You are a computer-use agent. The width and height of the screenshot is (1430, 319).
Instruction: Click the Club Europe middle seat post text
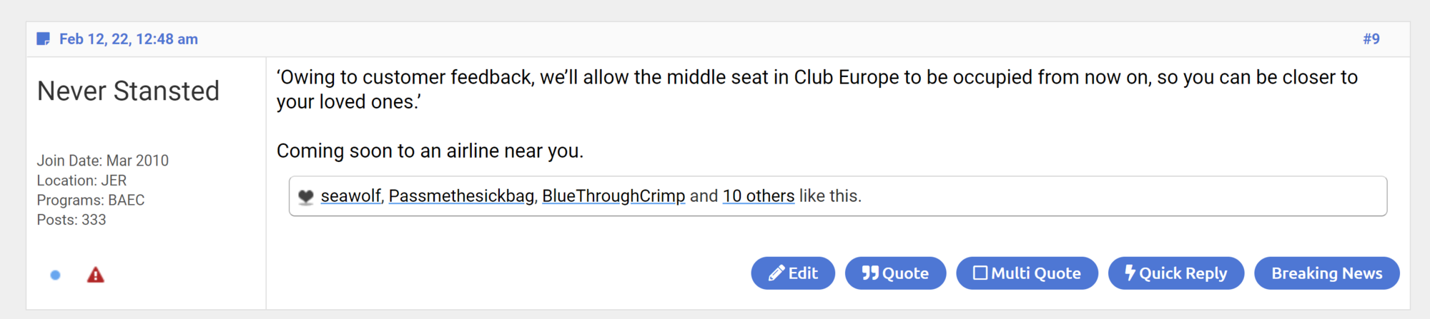coord(817,89)
